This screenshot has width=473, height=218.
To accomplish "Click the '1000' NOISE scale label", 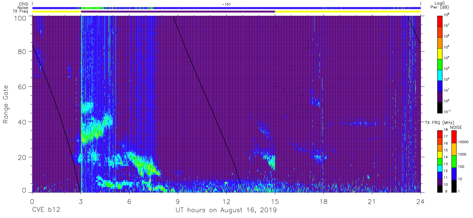I will pos(462,155).
